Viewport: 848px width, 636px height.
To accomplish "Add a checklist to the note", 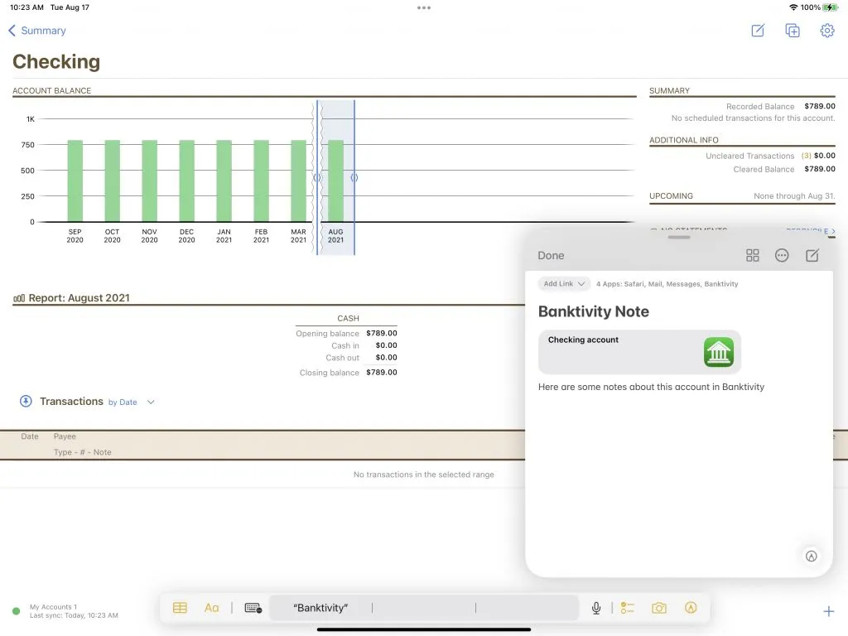I will click(628, 608).
